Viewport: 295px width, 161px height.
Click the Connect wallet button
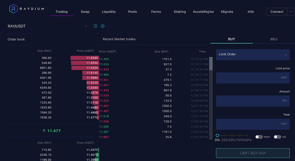(x=277, y=12)
